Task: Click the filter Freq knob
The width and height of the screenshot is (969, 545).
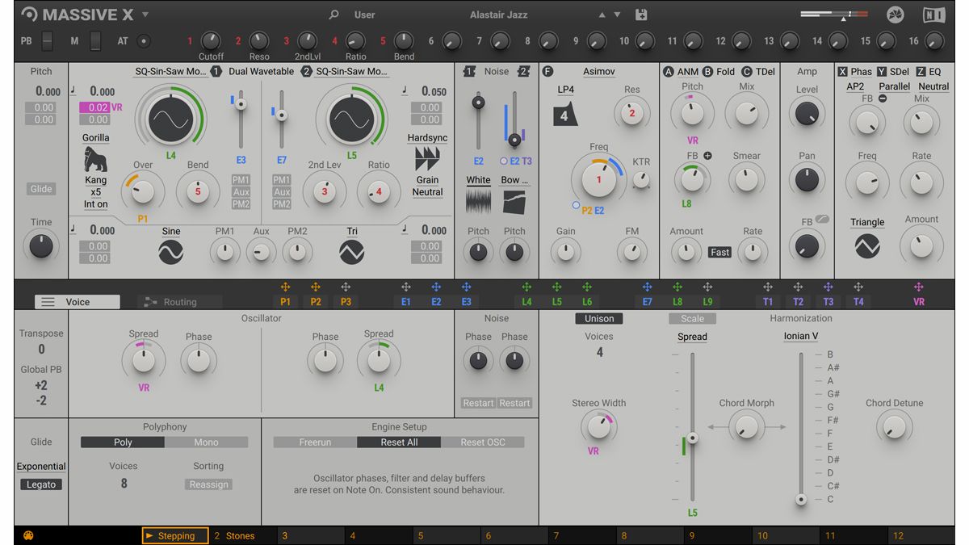Action: [598, 180]
